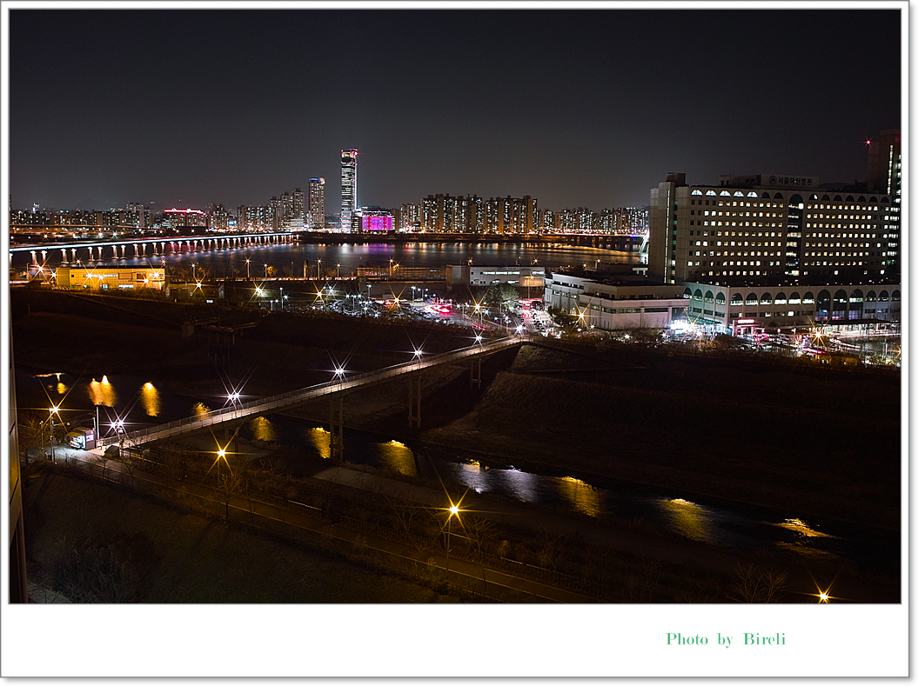Click the "Photo by Bireli" caption text
The image size is (918, 686).
(726, 639)
